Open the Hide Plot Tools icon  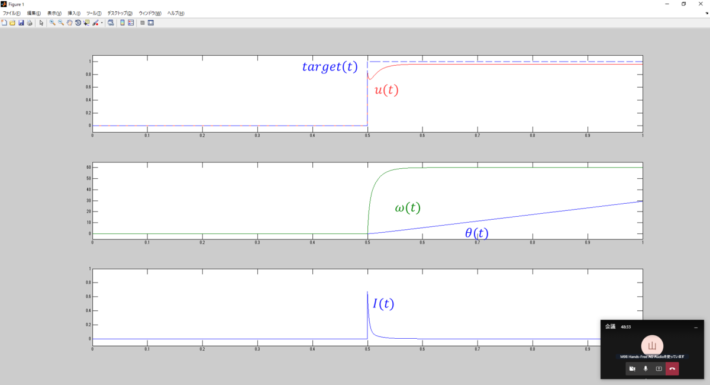[143, 23]
